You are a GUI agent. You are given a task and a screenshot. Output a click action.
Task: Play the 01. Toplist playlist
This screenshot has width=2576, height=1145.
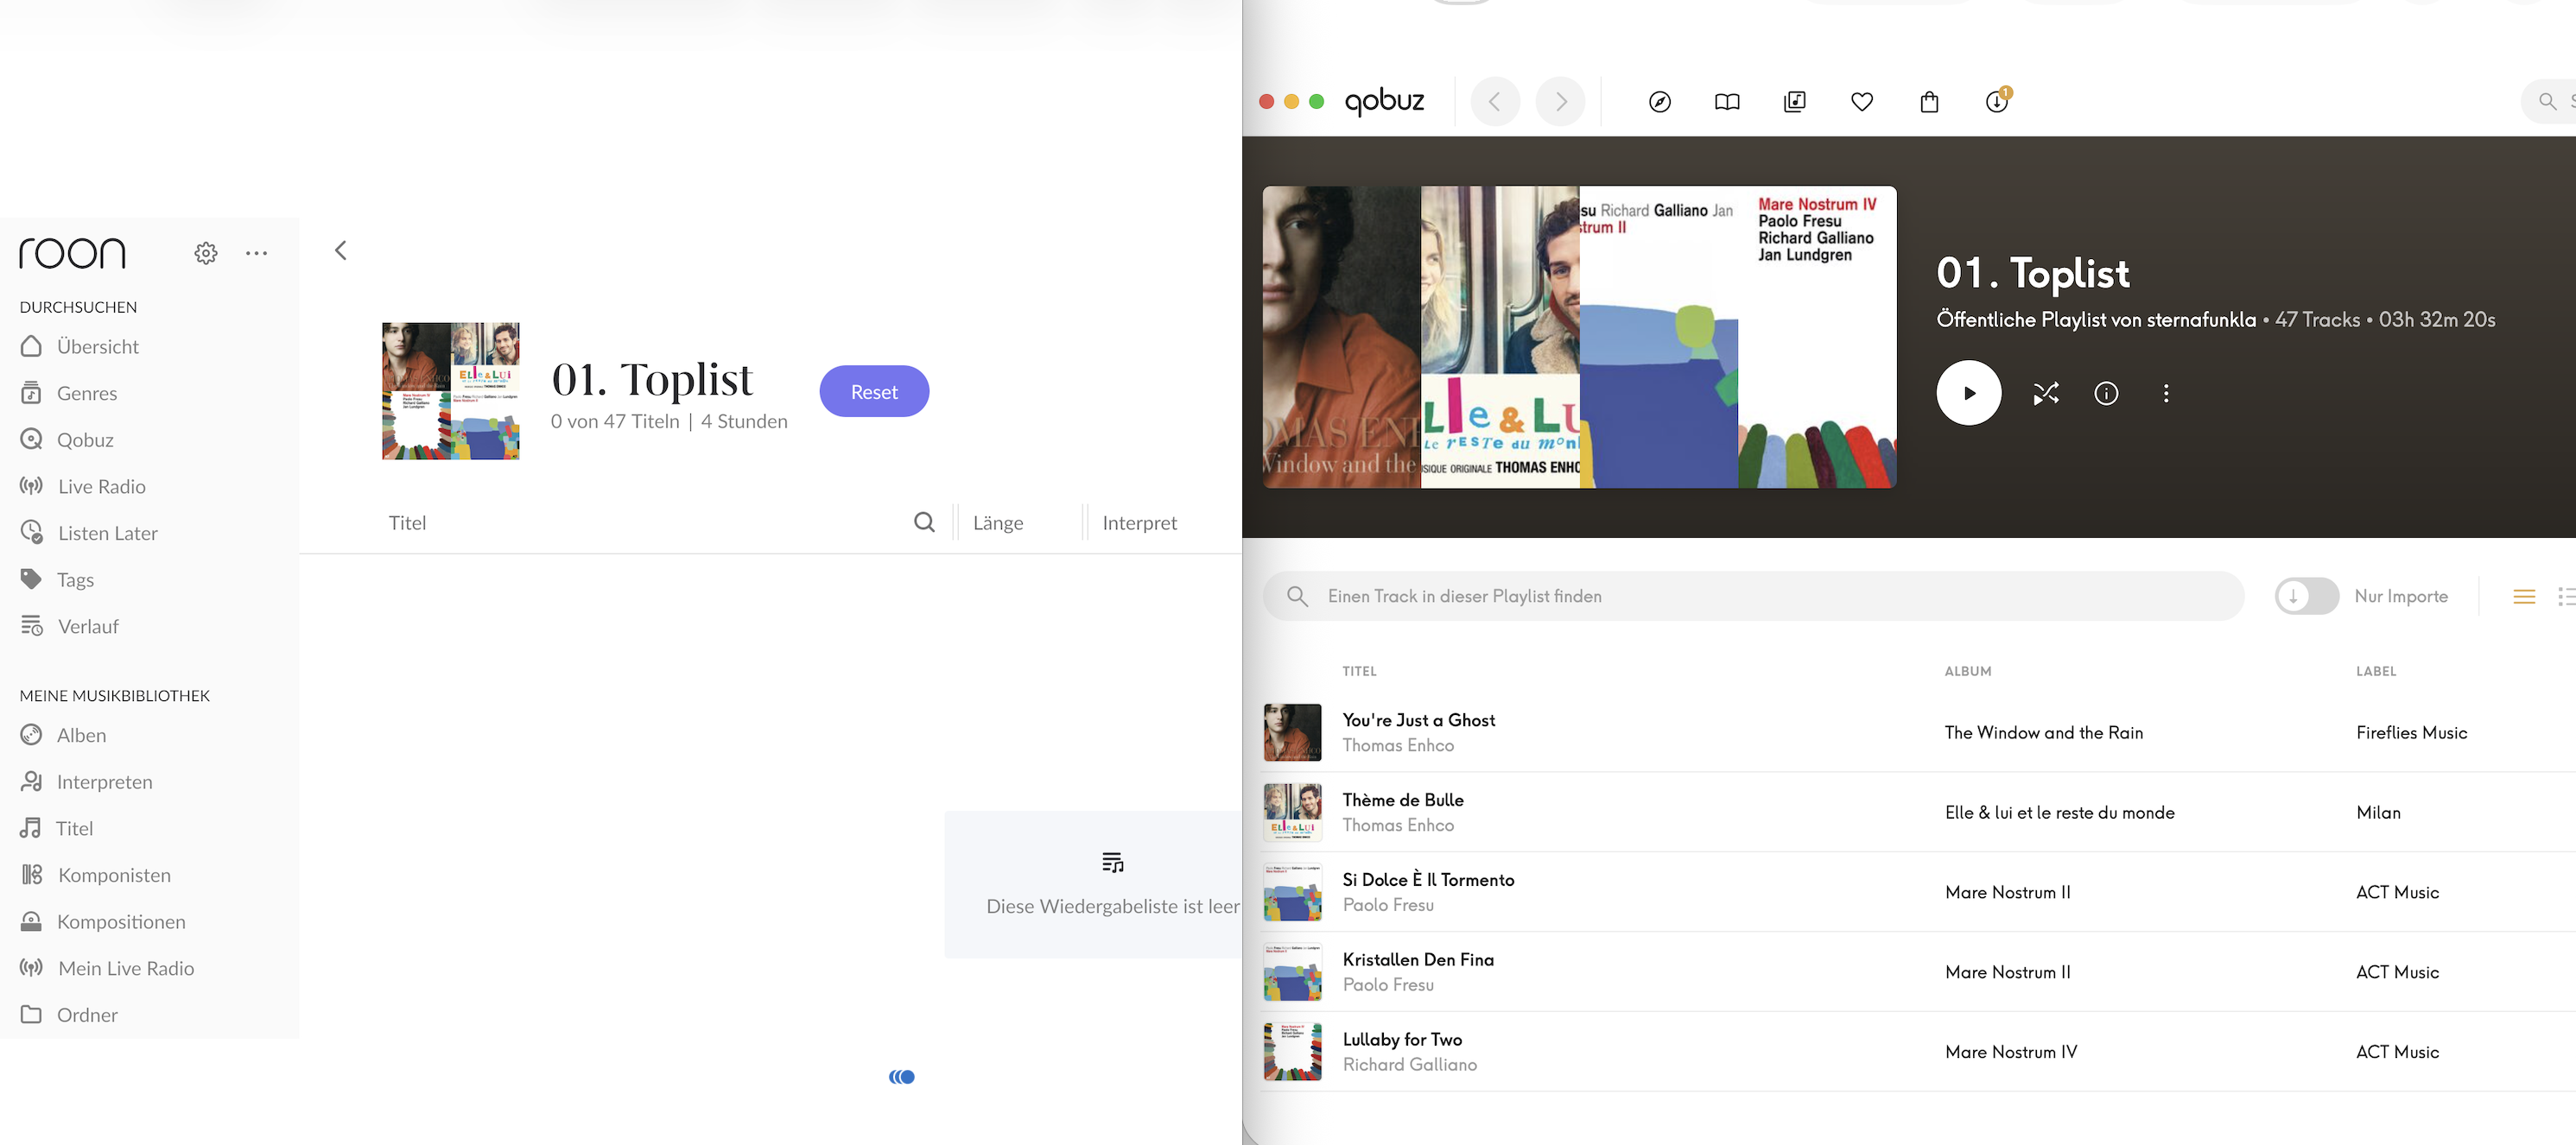[1968, 393]
